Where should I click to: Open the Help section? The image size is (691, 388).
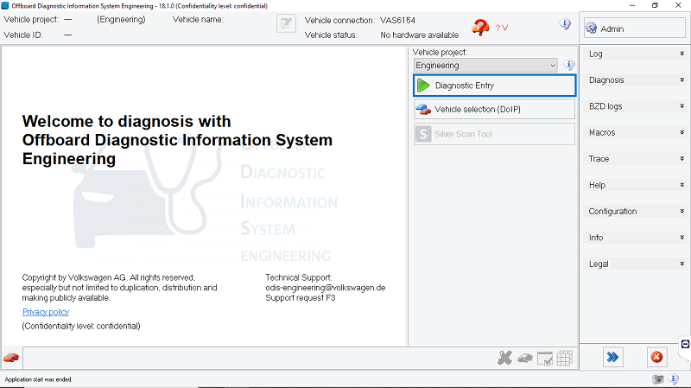(x=636, y=185)
